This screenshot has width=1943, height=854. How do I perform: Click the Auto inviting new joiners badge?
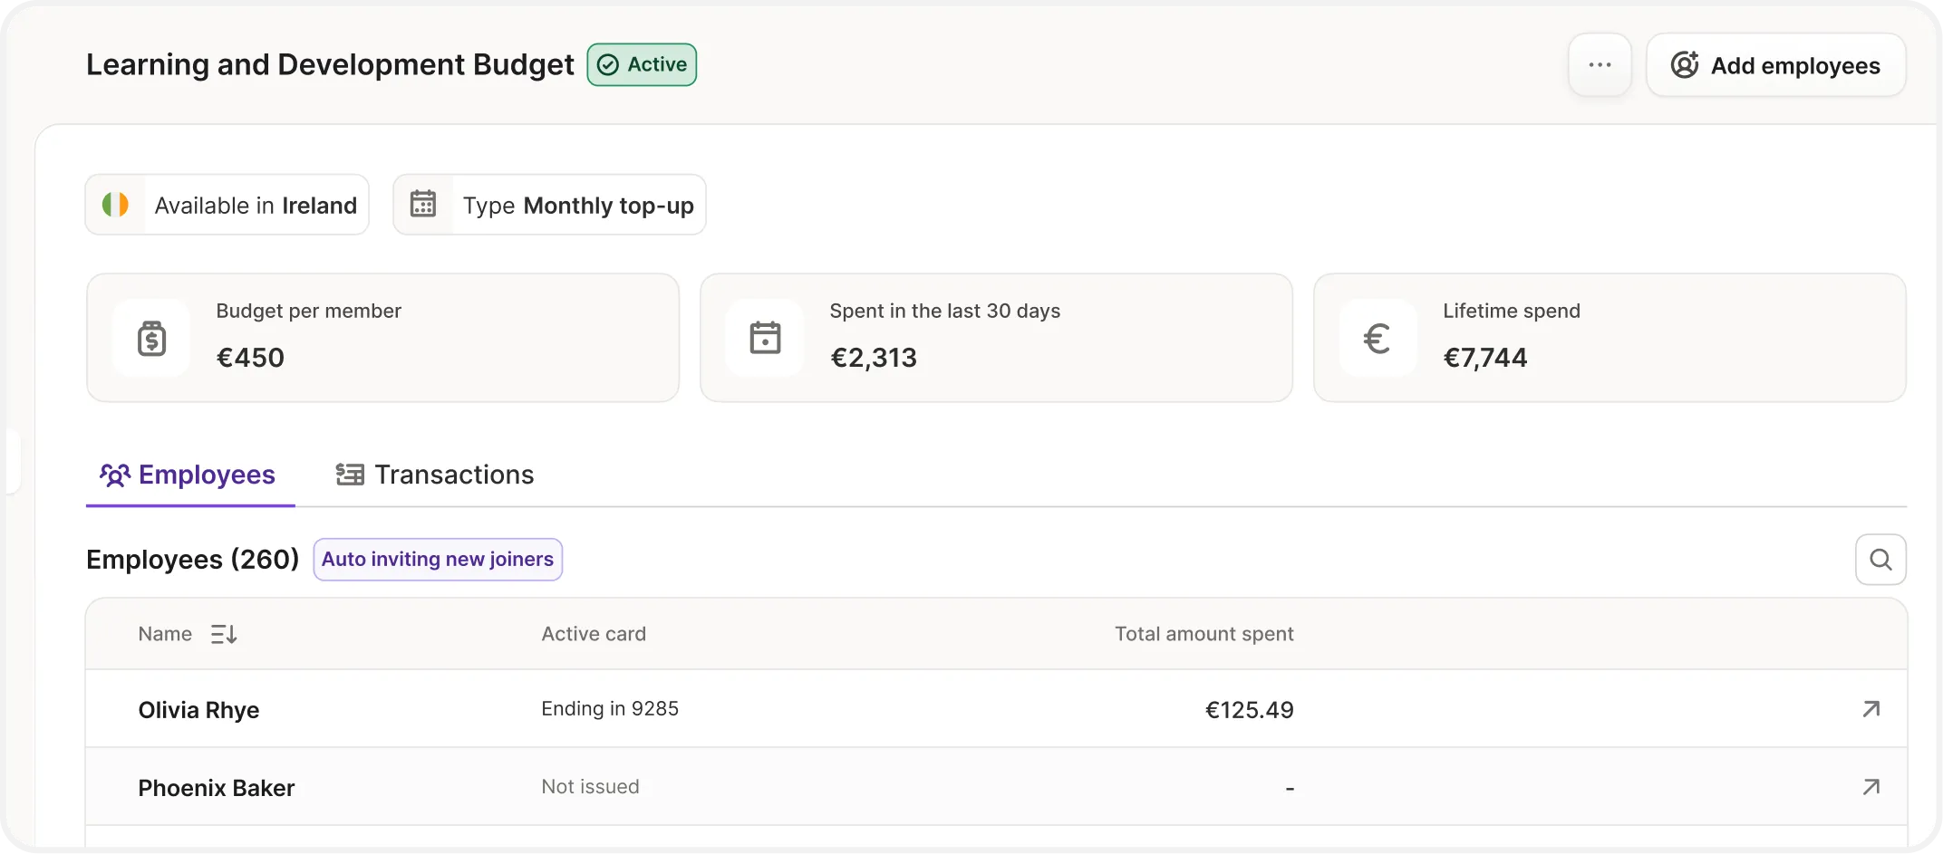coord(438,560)
